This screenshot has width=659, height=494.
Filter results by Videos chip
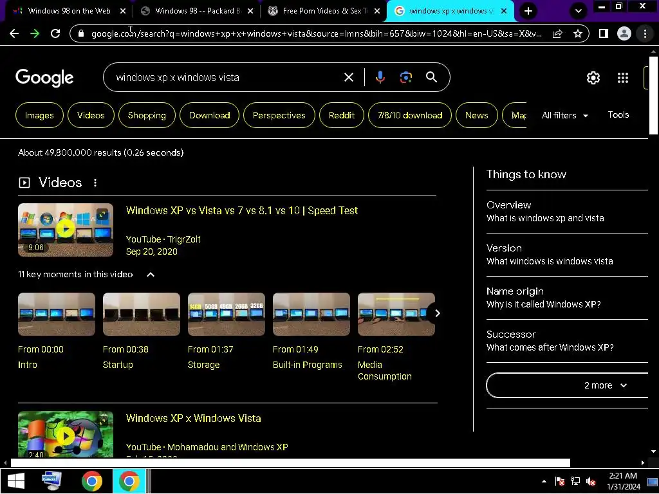(91, 115)
